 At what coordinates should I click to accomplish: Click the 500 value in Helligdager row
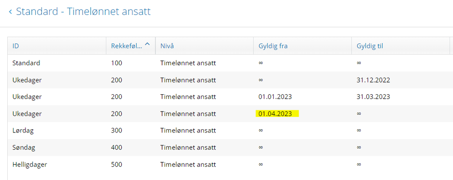tap(117, 165)
